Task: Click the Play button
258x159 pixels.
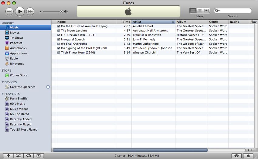Action: 20,11
